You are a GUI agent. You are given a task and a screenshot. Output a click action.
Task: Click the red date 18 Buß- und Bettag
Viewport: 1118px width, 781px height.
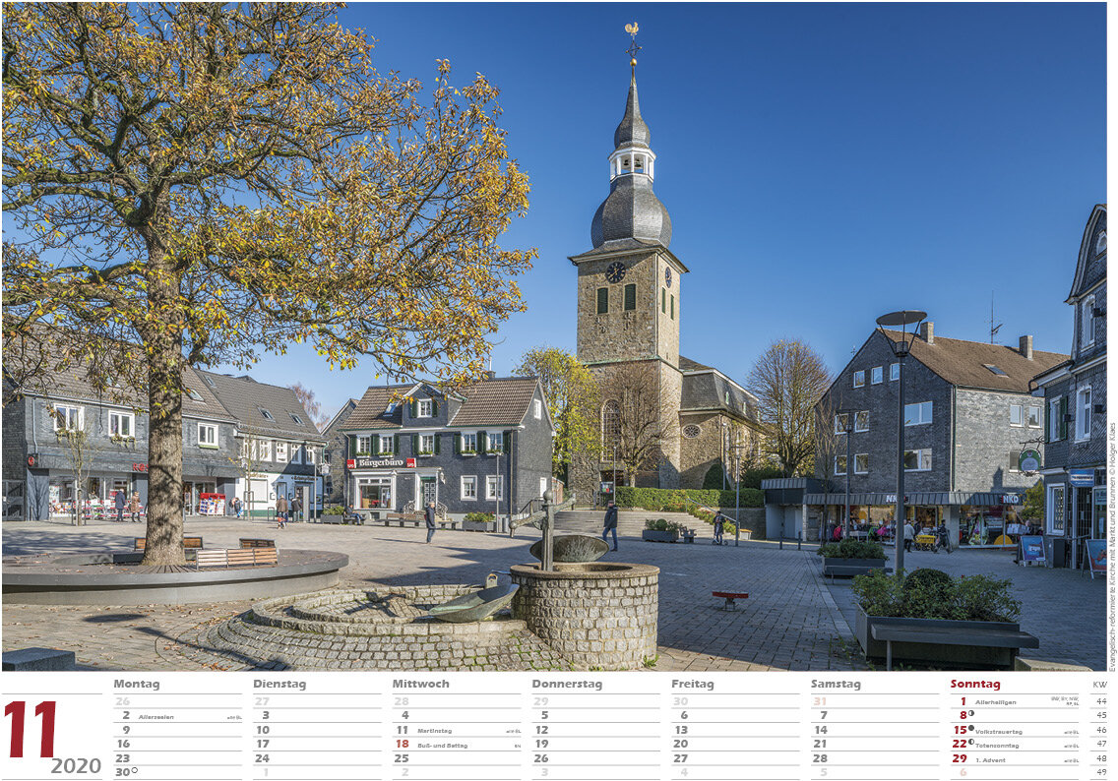[402, 745]
